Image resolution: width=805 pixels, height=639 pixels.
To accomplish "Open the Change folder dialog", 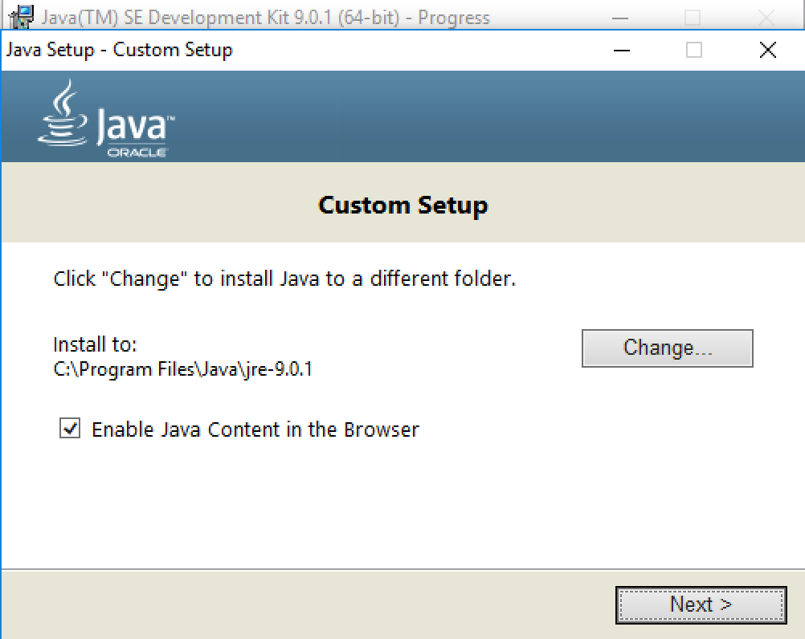I will [x=667, y=348].
